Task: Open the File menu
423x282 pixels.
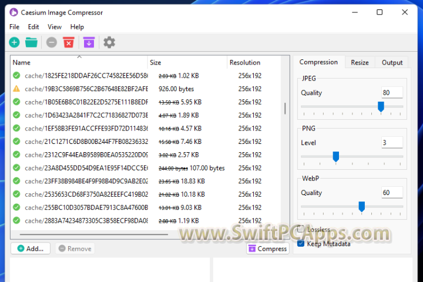Action: pyautogui.click(x=14, y=27)
